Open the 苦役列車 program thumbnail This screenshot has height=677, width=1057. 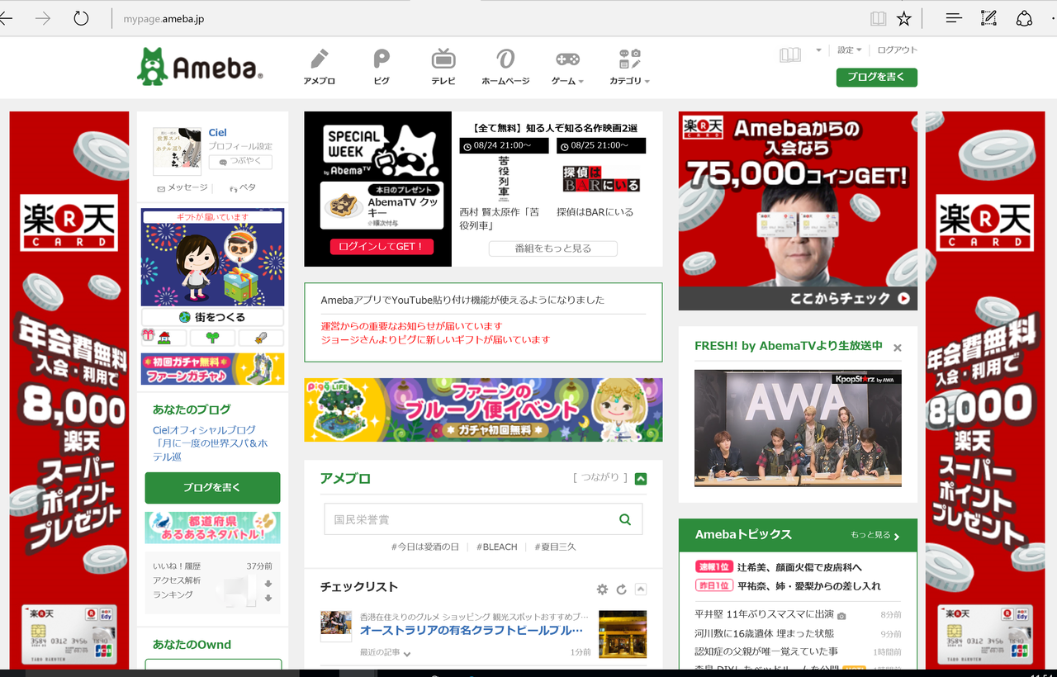(504, 179)
